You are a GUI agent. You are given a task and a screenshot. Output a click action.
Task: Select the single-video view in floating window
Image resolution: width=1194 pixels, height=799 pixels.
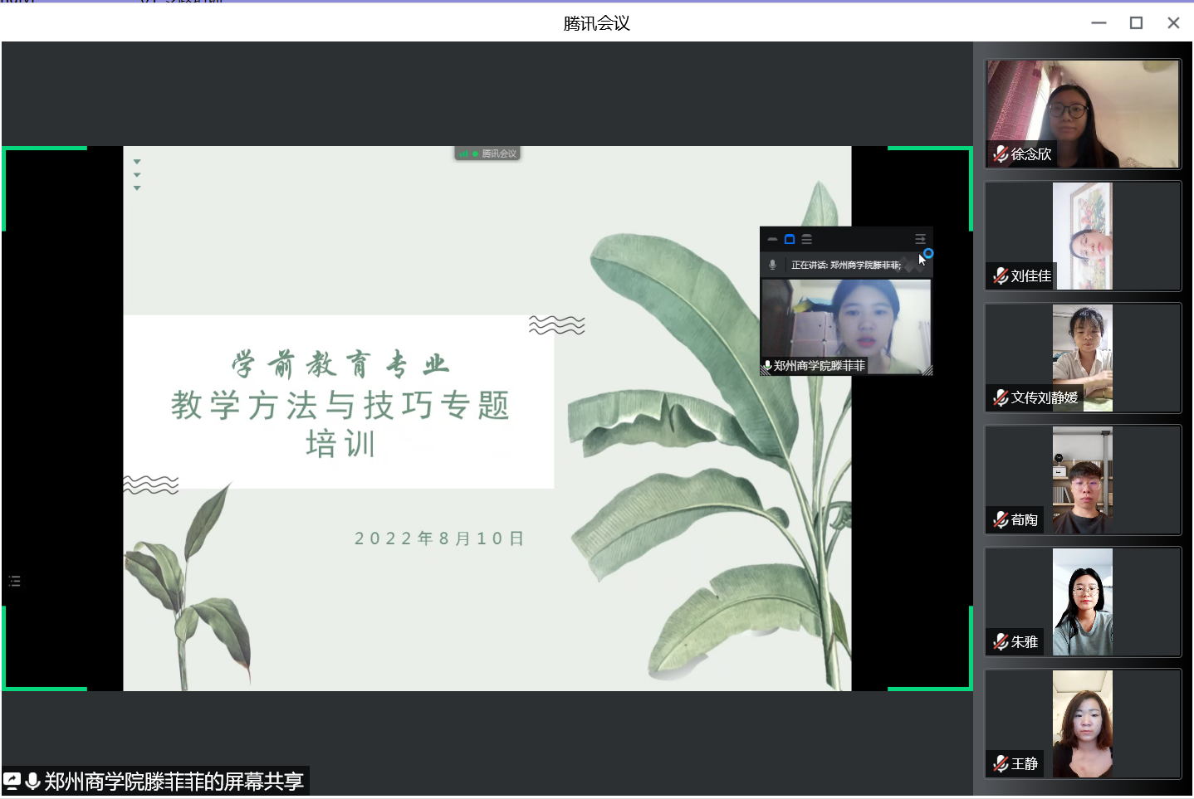click(x=790, y=239)
